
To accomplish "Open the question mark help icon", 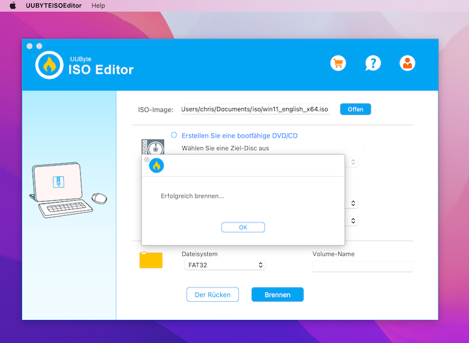I will [373, 63].
